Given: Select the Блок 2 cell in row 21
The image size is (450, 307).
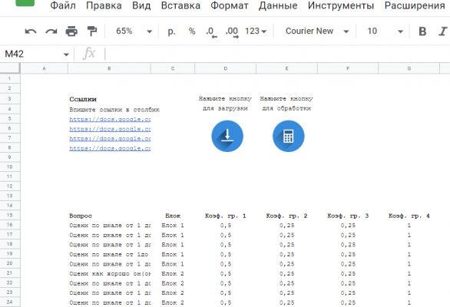Looking at the screenshot, I should (173, 274).
